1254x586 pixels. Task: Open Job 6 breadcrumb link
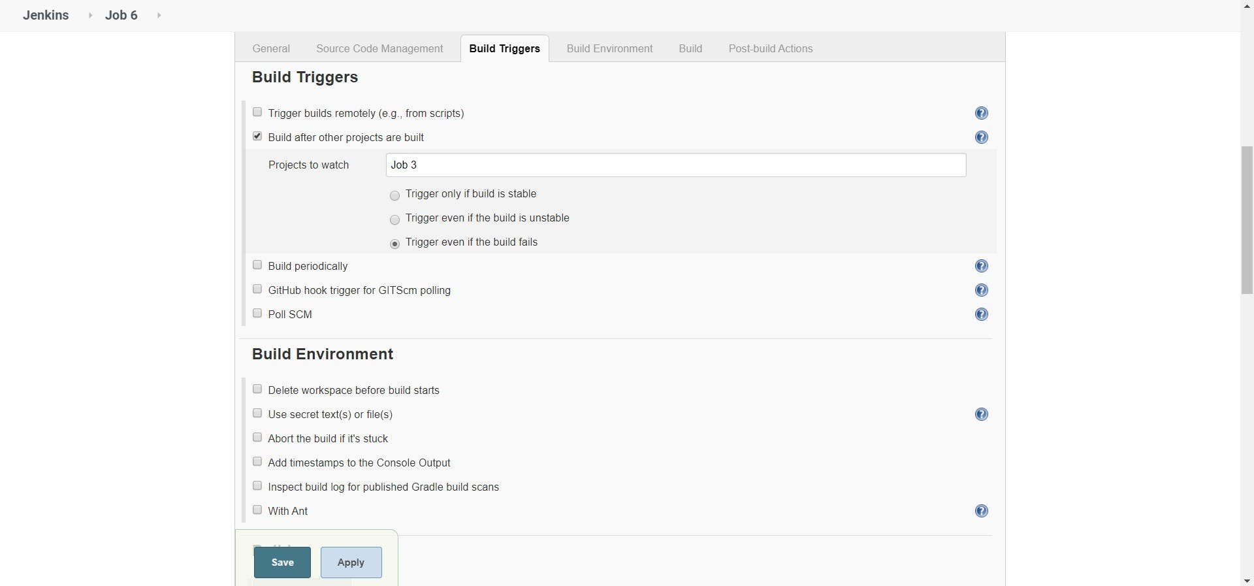pyautogui.click(x=121, y=16)
